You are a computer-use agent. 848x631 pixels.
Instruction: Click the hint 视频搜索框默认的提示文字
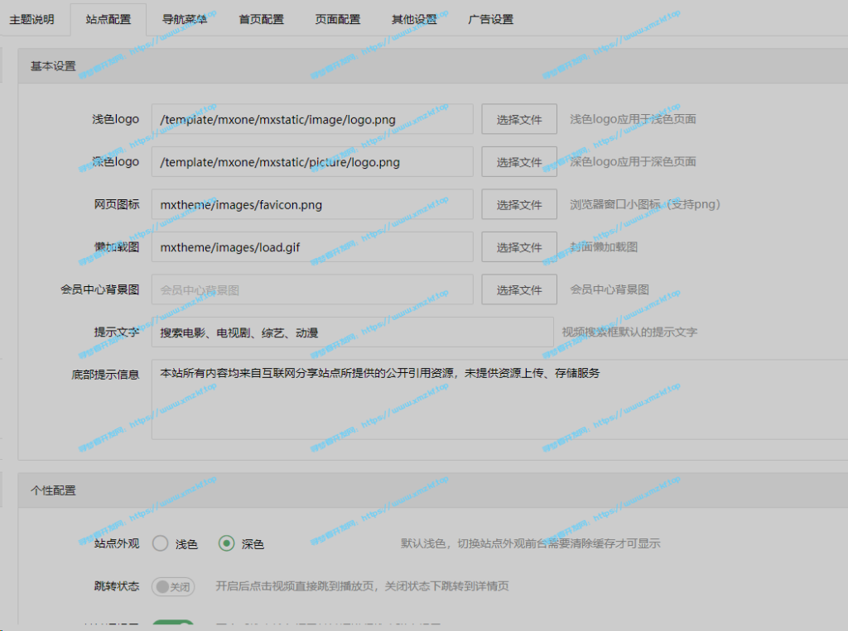629,332
